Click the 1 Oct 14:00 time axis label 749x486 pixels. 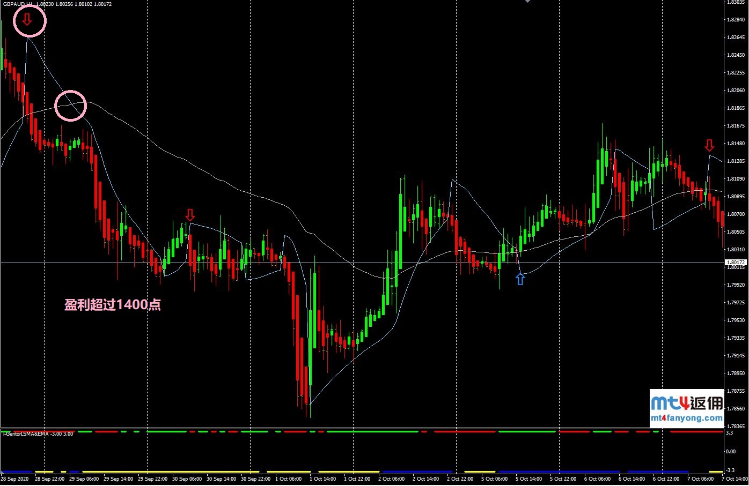point(324,478)
